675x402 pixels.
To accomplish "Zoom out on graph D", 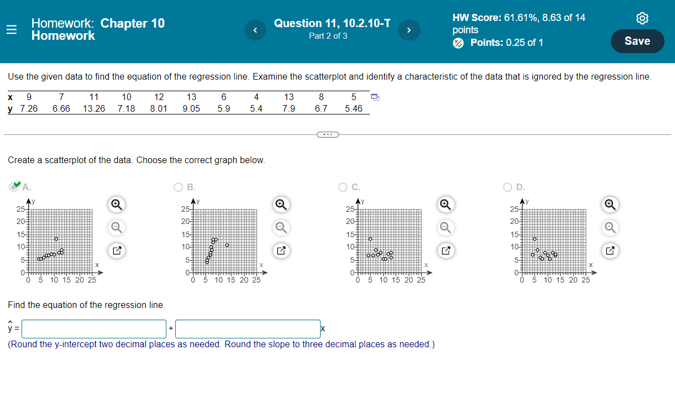I will pos(610,227).
